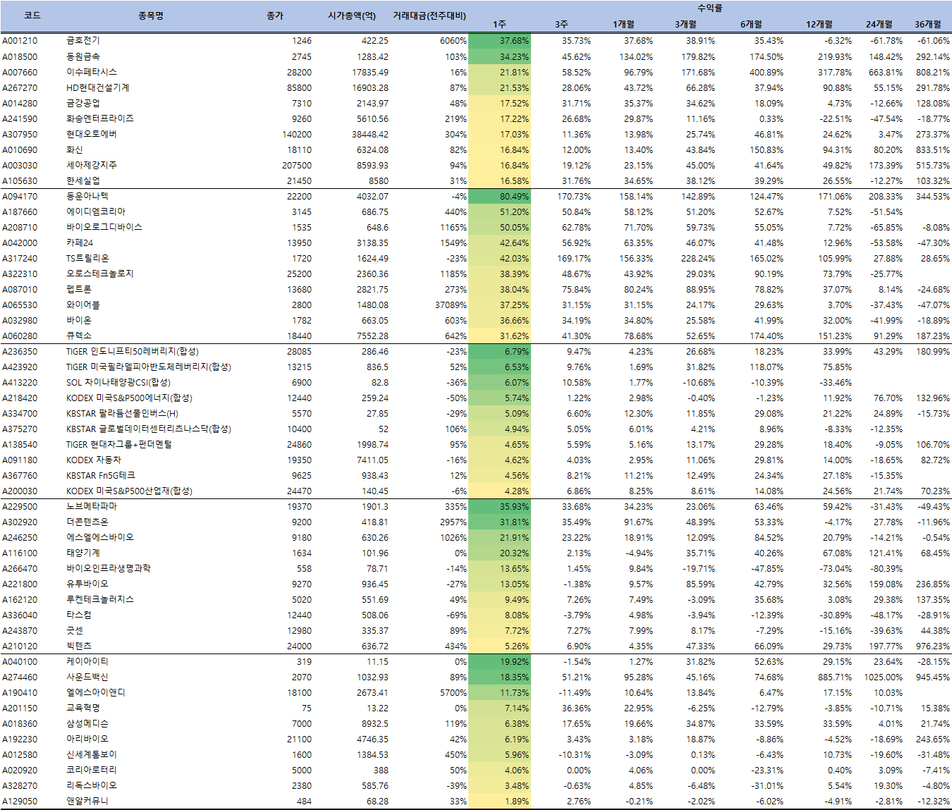Image resolution: width=952 pixels, height=810 pixels.
Task: Click the 12개월 column header
Action: coord(819,25)
